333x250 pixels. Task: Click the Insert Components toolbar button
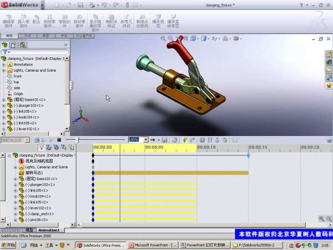[x=23, y=21]
